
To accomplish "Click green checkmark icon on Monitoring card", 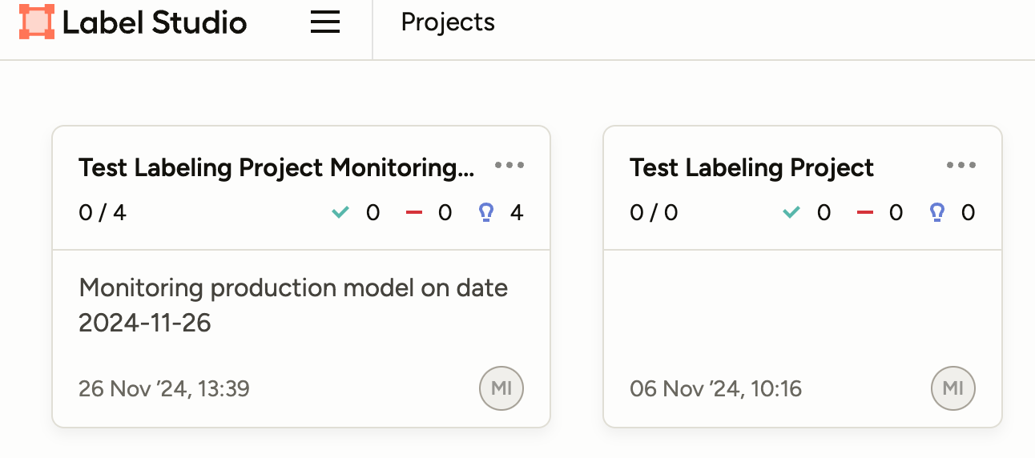I will tap(340, 212).
